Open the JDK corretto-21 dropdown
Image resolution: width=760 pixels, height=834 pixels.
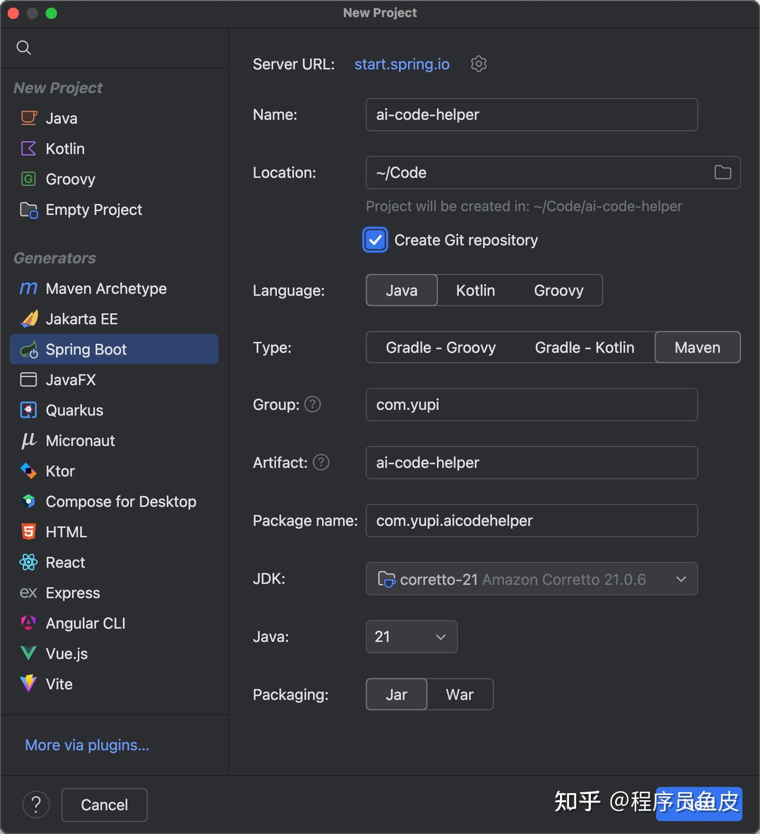(531, 579)
